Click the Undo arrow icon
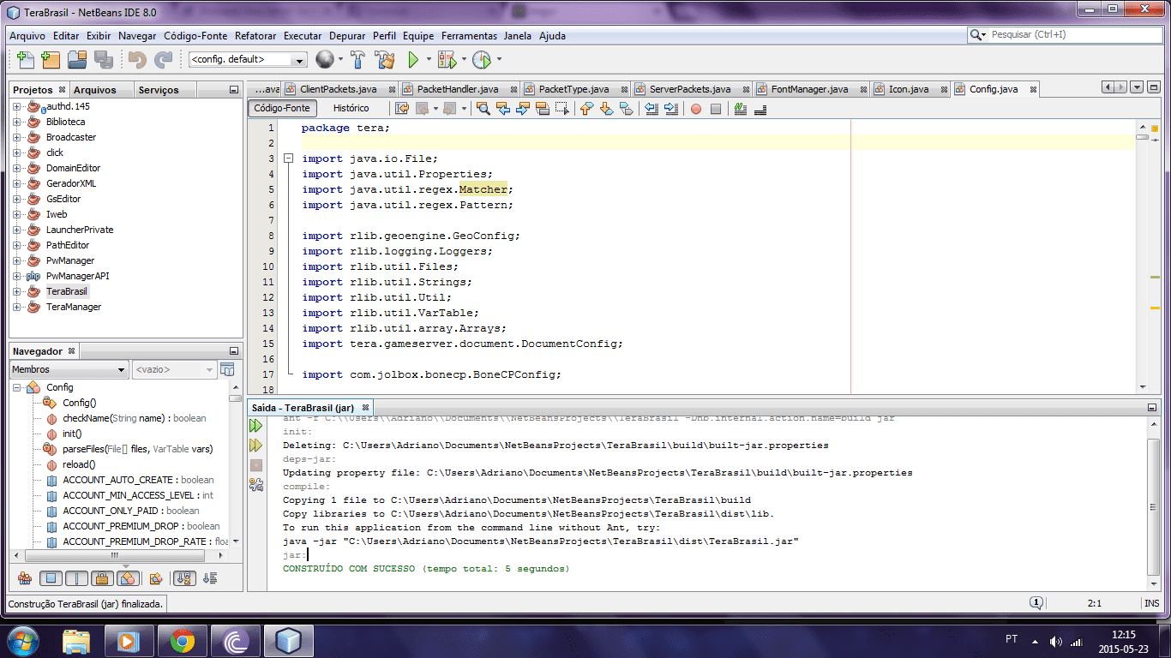Viewport: 1171px width, 658px height. [137, 60]
